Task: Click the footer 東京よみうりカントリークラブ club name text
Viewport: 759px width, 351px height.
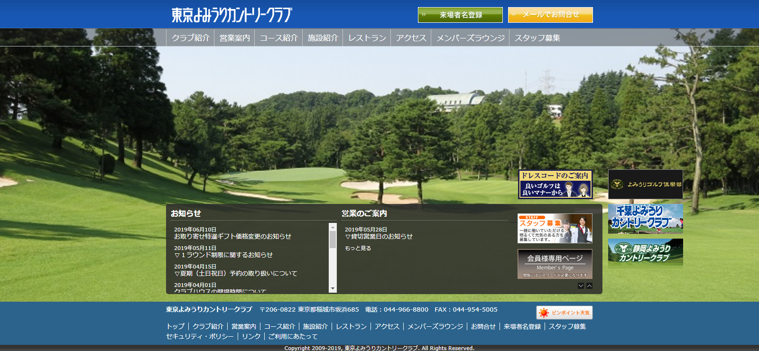Action: click(209, 309)
